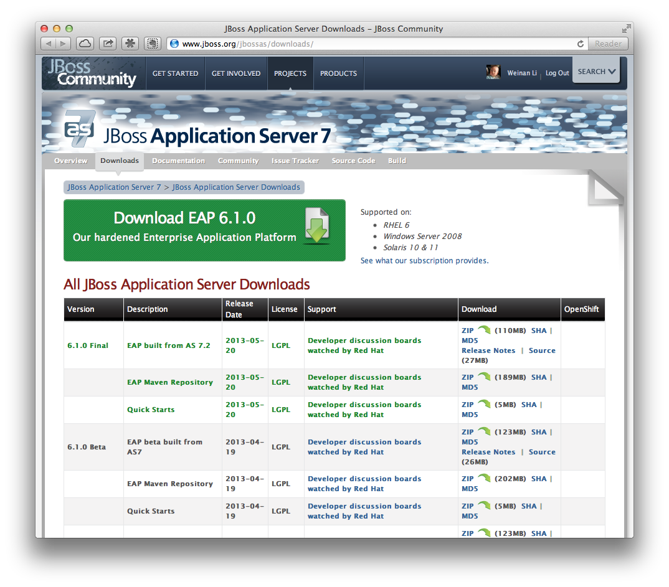This screenshot has width=669, height=587.
Task: Click the 'JBoss Application Server 7' breadcrumb
Action: click(115, 187)
